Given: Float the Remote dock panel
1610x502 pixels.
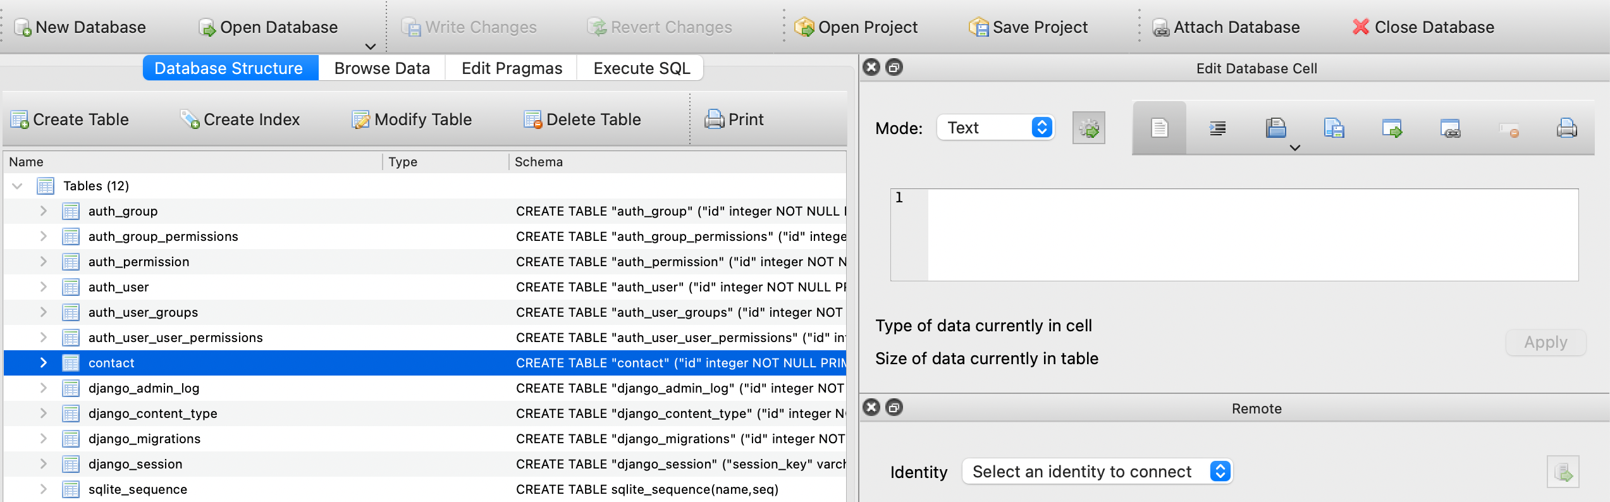Looking at the screenshot, I should point(894,407).
